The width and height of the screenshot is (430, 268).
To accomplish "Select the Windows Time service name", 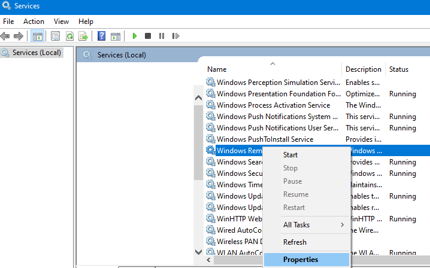I will (240, 185).
